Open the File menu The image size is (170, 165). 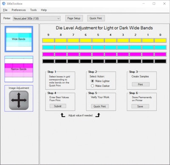pyautogui.click(x=5, y=10)
